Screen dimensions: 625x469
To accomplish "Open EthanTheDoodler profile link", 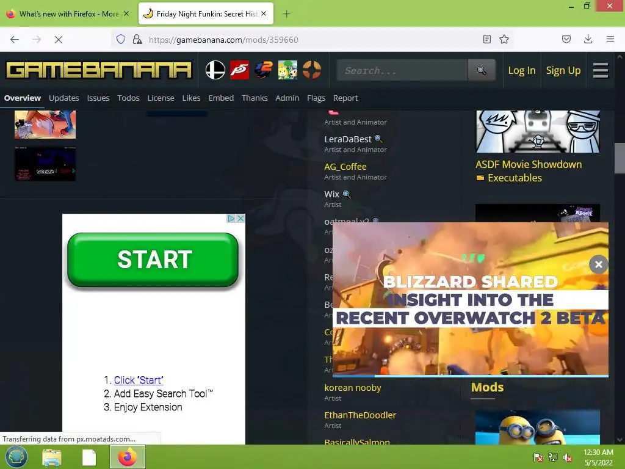I will pyautogui.click(x=360, y=415).
